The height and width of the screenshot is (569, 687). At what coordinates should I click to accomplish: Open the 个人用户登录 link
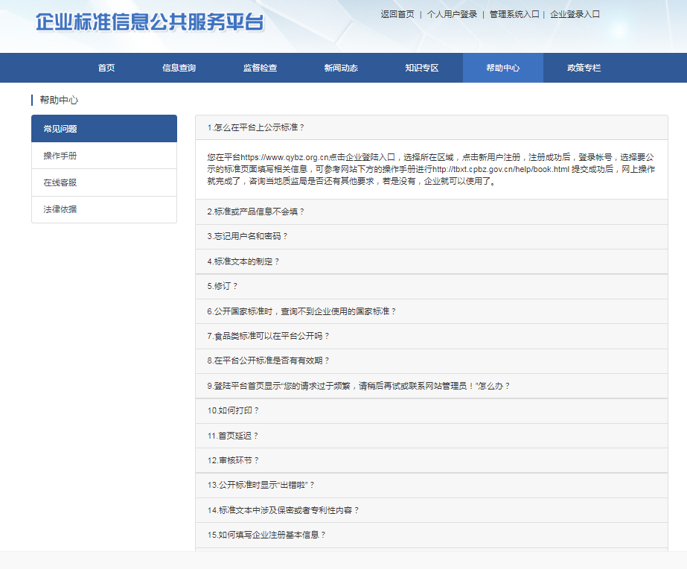[x=452, y=14]
